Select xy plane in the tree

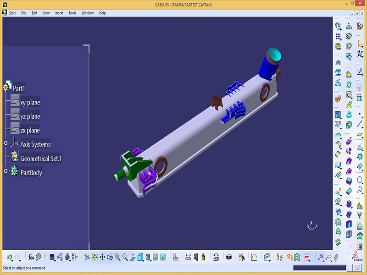coord(30,103)
